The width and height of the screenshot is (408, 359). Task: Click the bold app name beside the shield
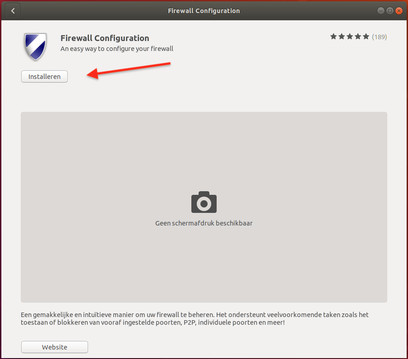click(x=105, y=38)
